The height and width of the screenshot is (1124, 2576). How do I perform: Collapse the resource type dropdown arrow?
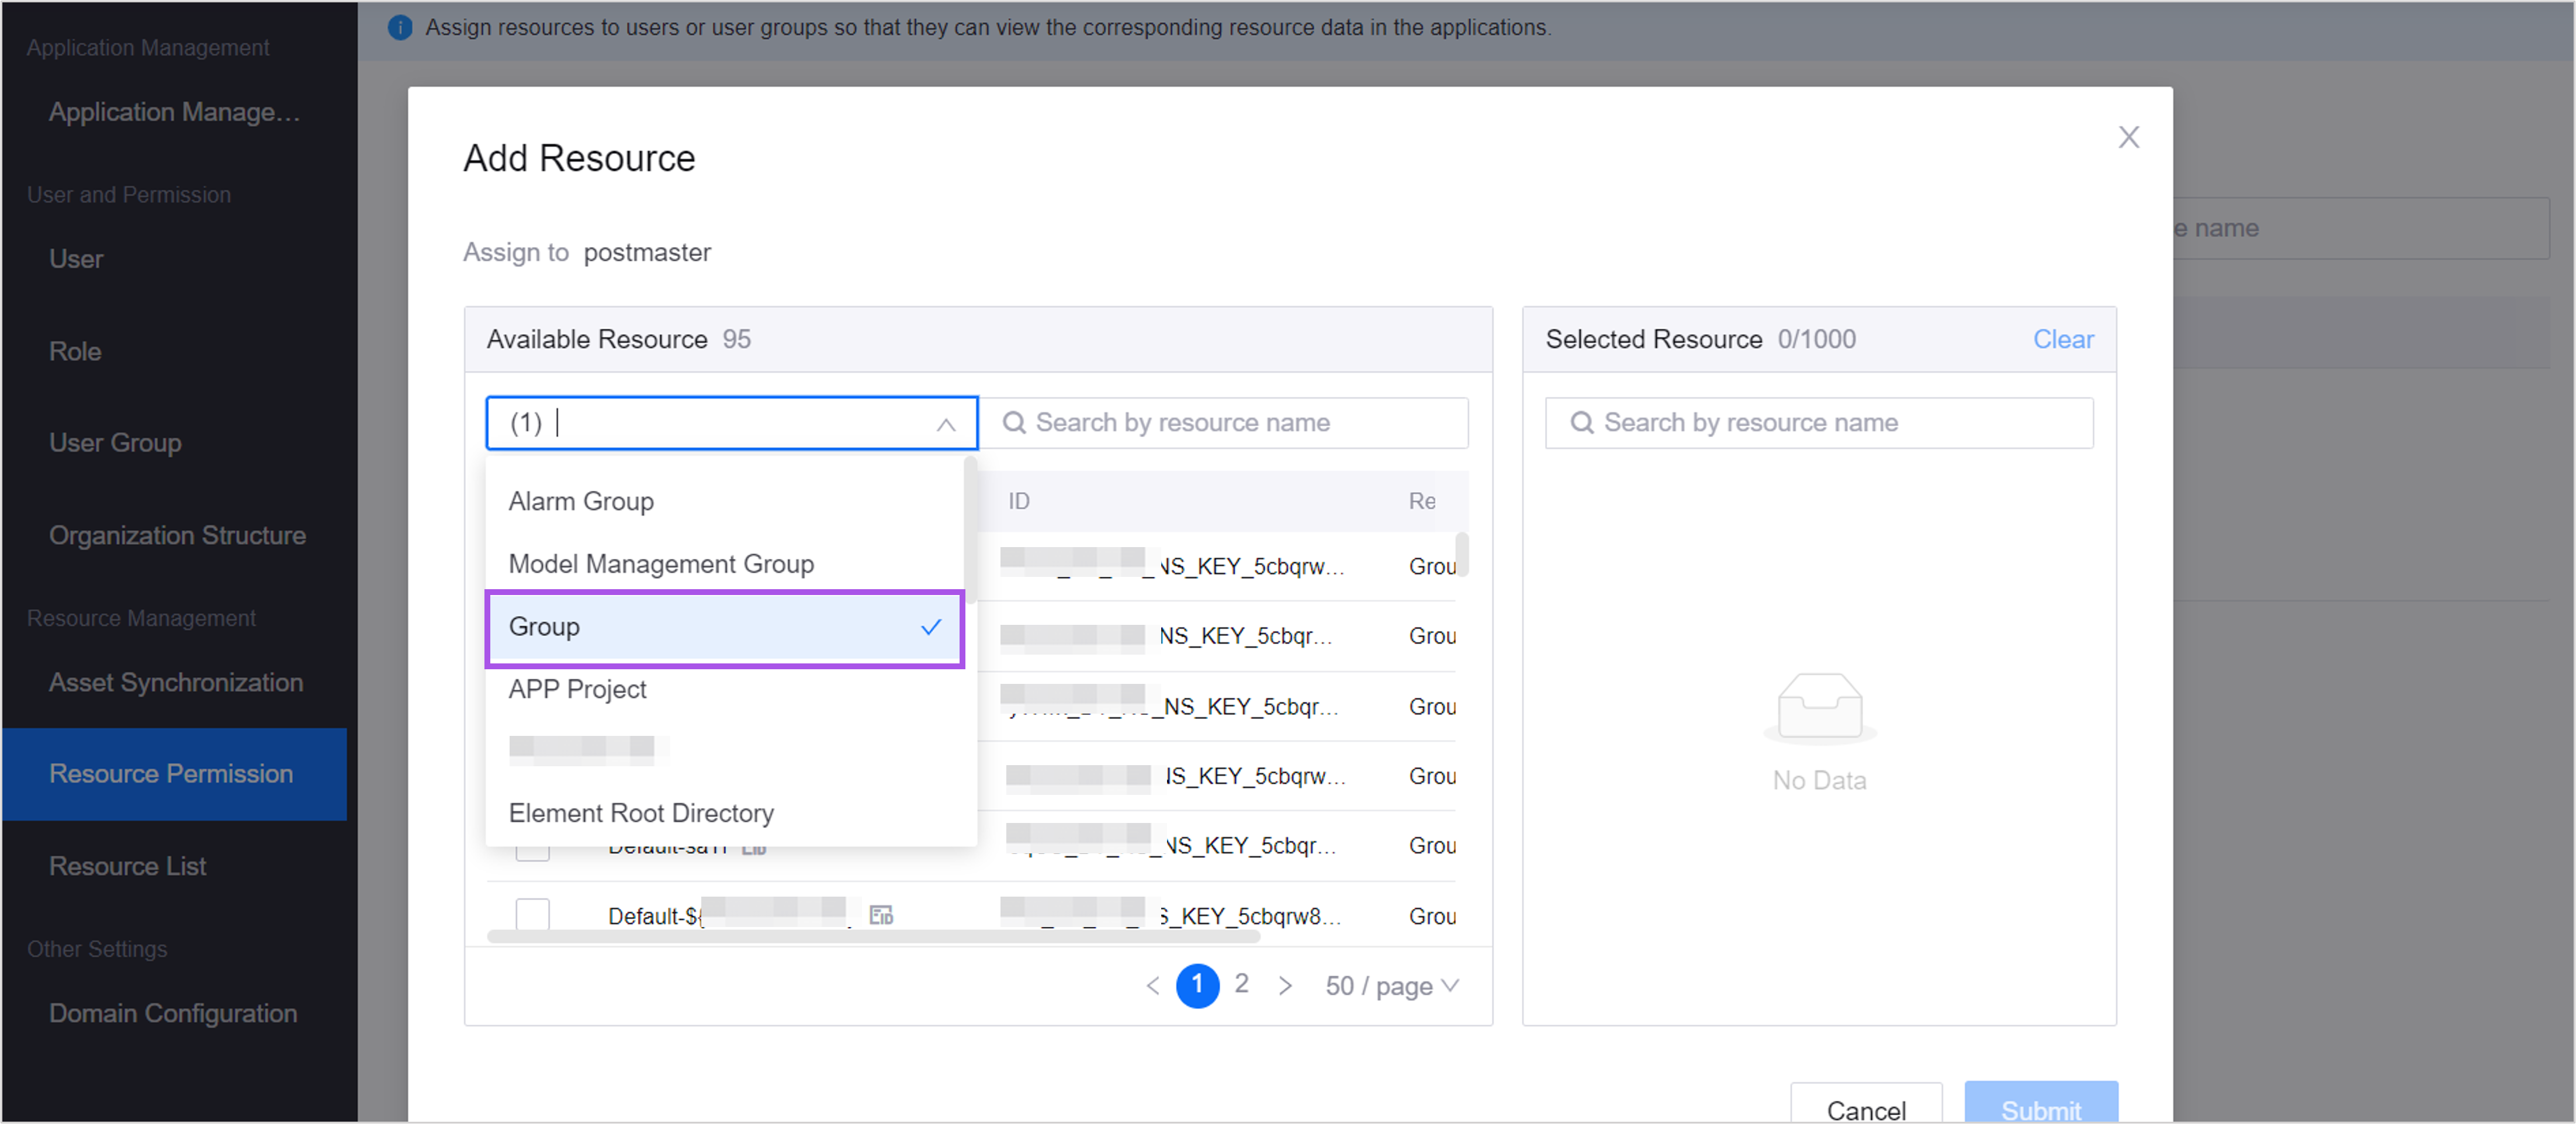[944, 424]
